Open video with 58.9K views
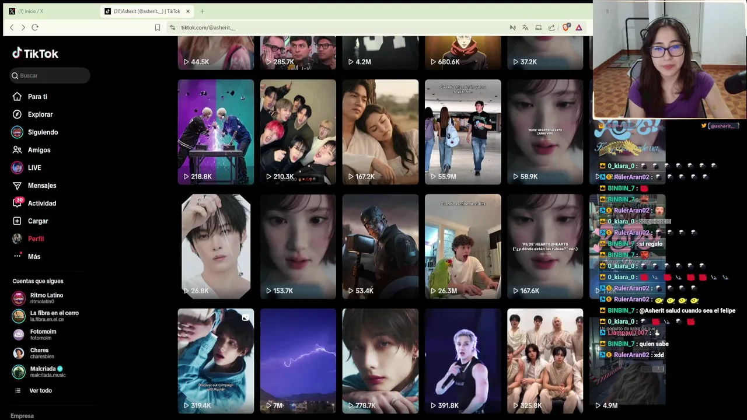The width and height of the screenshot is (747, 420). point(545,132)
